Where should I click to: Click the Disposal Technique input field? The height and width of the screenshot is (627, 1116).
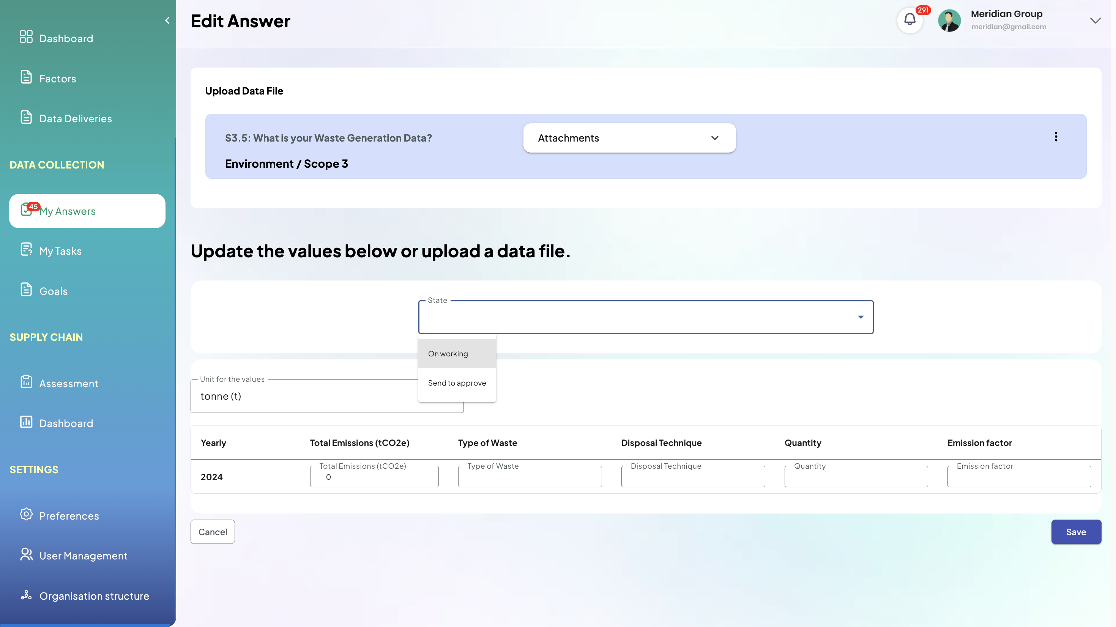[x=693, y=477]
